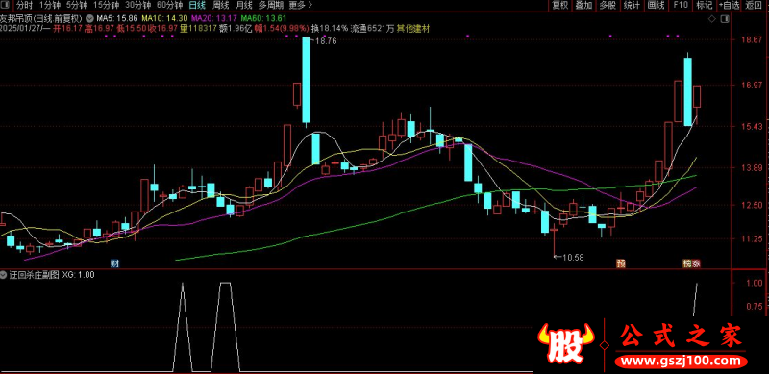
Task: Click the 预 marker below the chart
Action: click(x=621, y=263)
